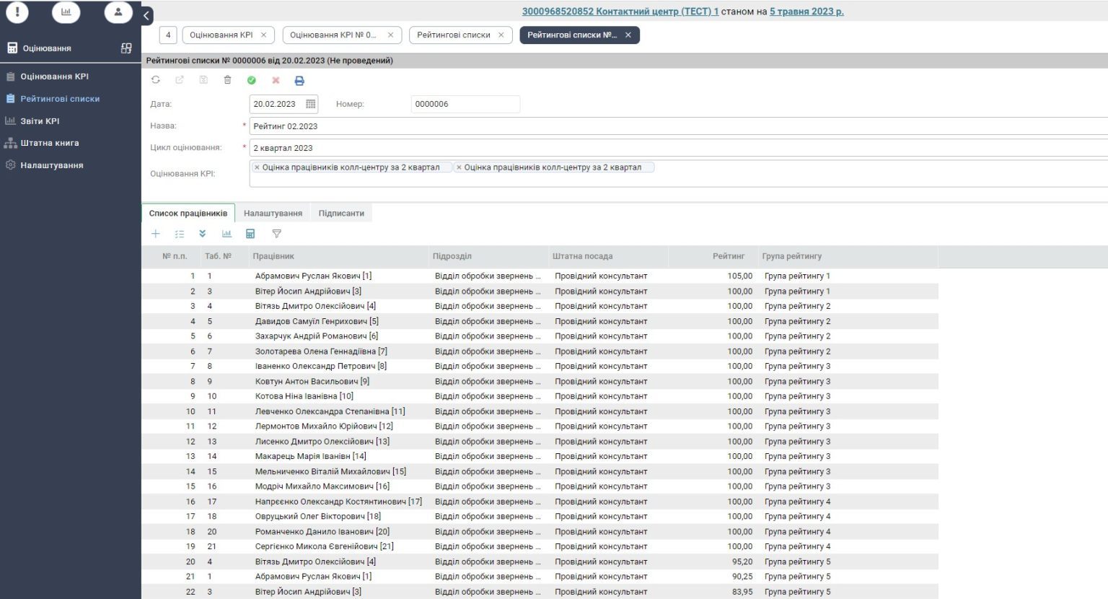The image size is (1108, 599).
Task: Click the red X cancel posting icon
Action: [x=276, y=80]
